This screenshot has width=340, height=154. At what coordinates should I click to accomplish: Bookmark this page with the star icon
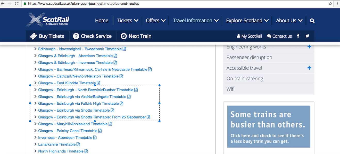pos(330,4)
